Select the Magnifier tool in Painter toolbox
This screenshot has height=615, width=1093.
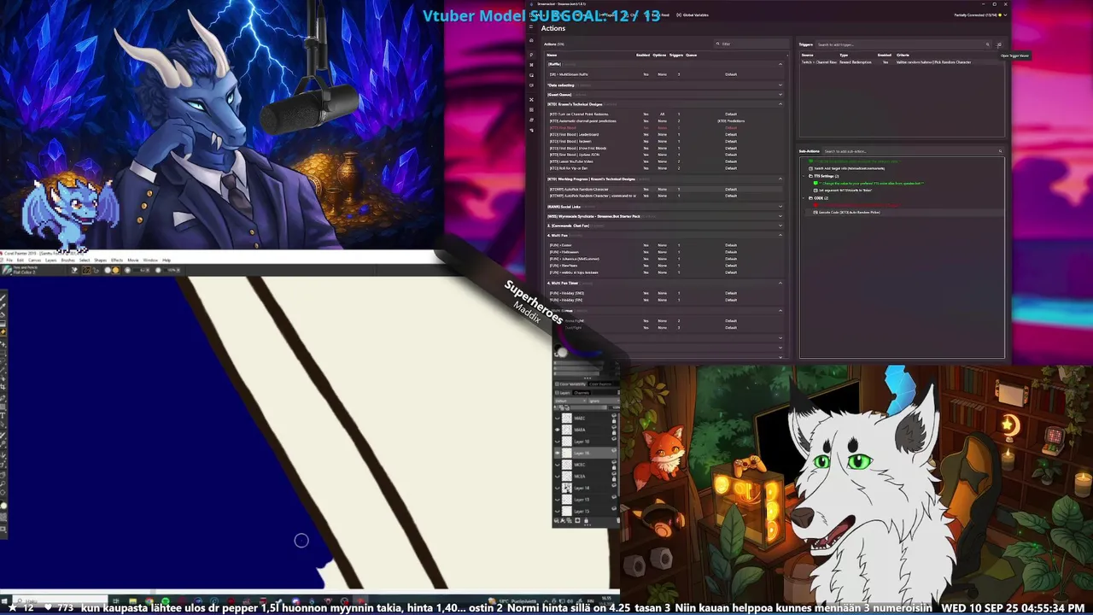pyautogui.click(x=3, y=483)
